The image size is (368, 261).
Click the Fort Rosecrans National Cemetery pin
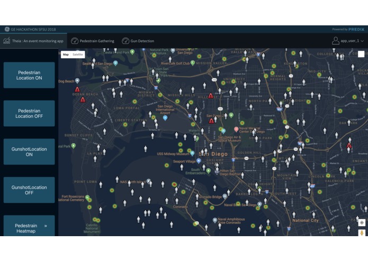click(87, 198)
